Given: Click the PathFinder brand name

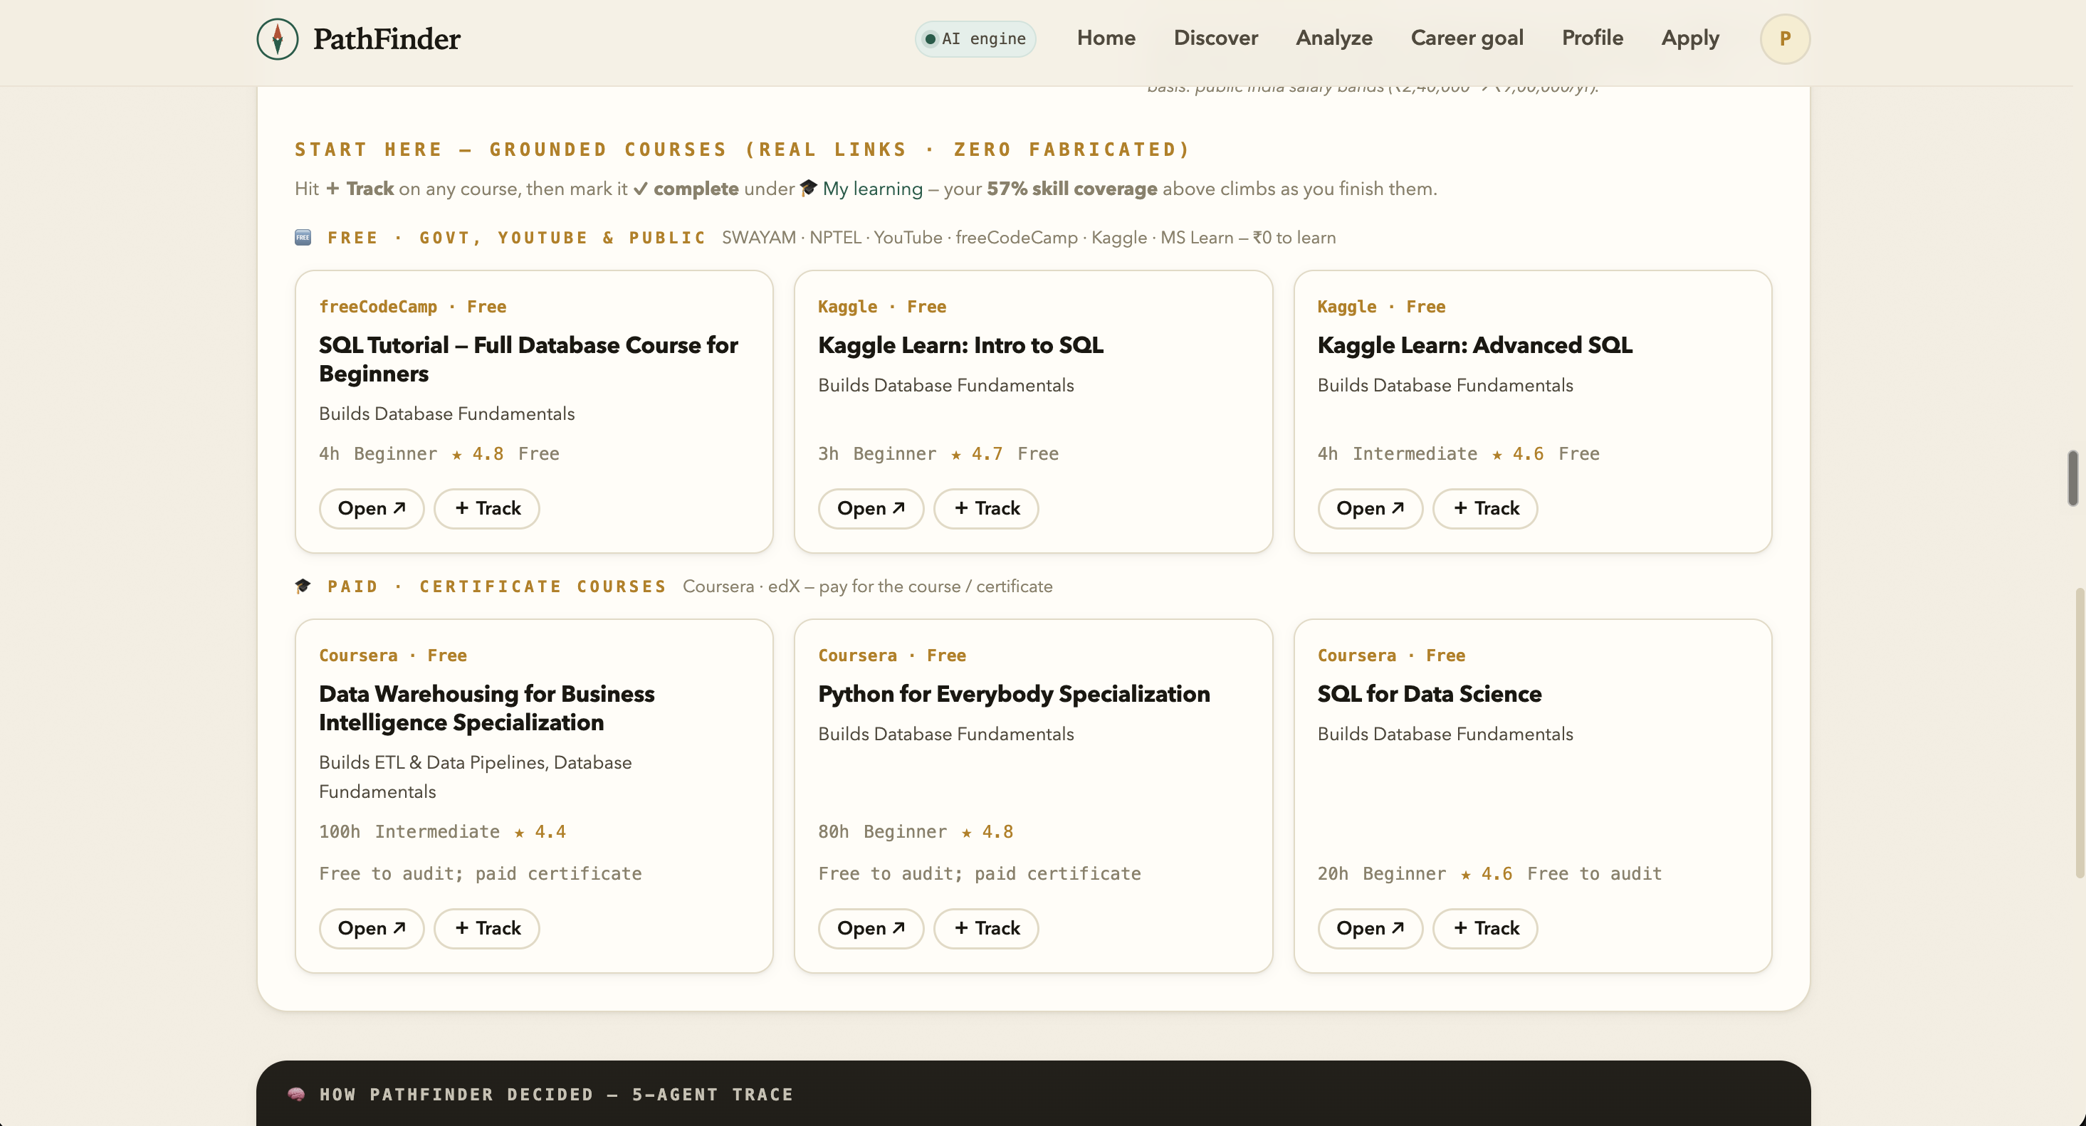Looking at the screenshot, I should (x=387, y=39).
